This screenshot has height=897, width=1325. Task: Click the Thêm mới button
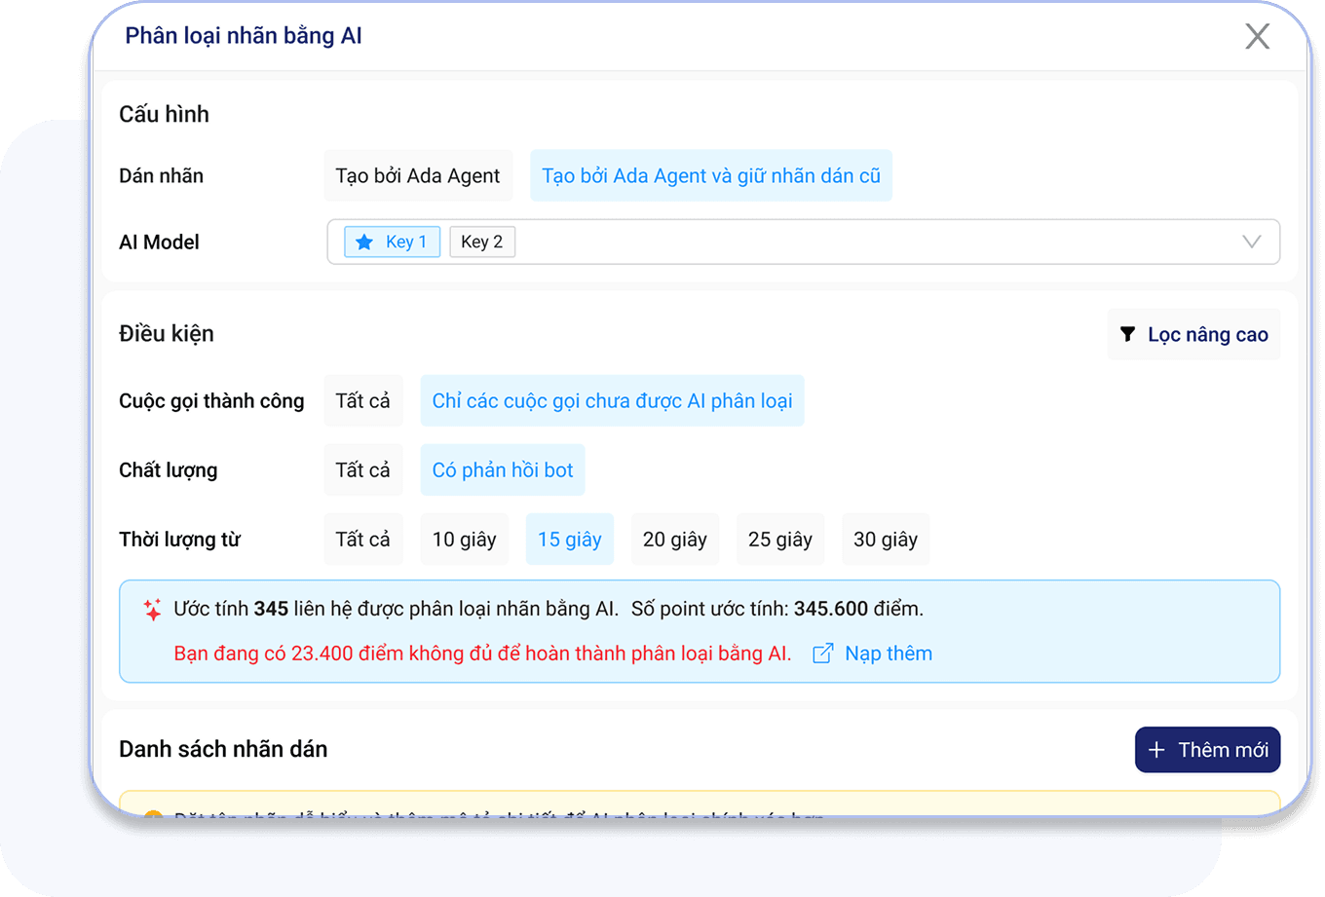[1207, 750]
